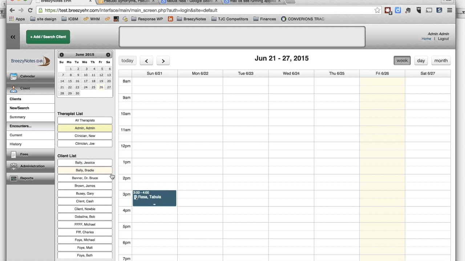The image size is (465, 261).
Task: Open the BreezyNotes bookmarks folder
Action: pyautogui.click(x=191, y=19)
